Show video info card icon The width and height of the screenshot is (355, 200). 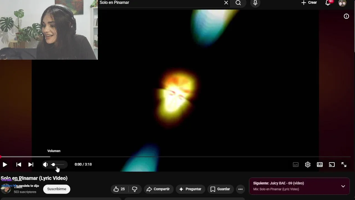[346, 16]
